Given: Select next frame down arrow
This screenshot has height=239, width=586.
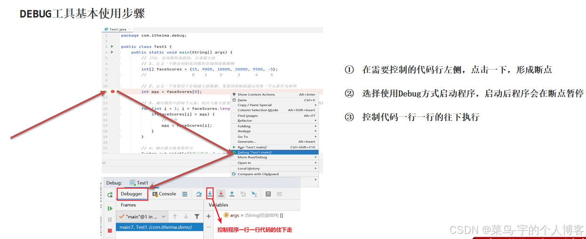Looking at the screenshot, I should [186, 216].
